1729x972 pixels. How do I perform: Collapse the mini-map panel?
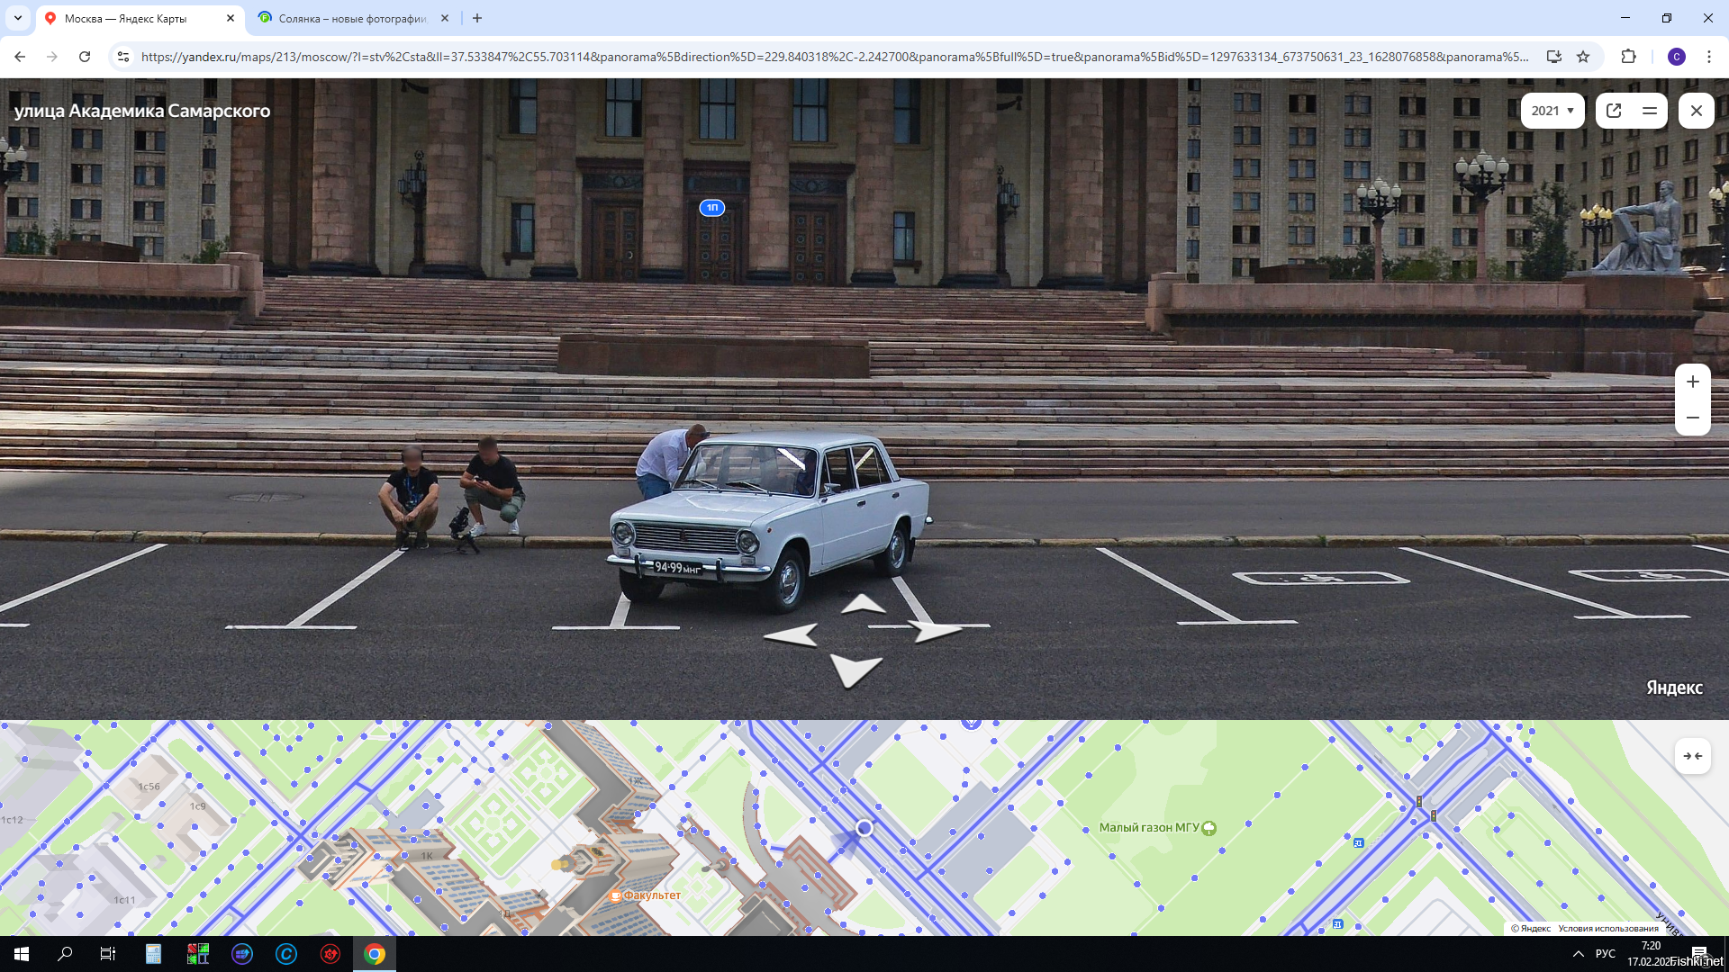[x=1692, y=756]
